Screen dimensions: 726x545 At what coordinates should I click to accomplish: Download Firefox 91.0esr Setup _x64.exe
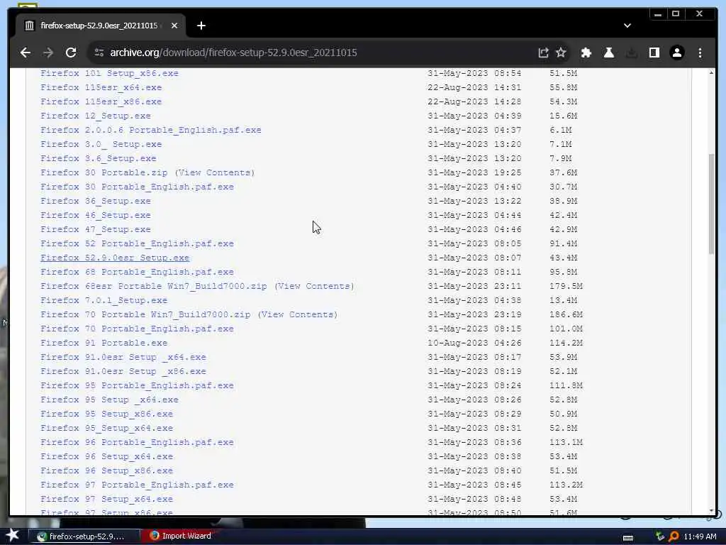[123, 358]
